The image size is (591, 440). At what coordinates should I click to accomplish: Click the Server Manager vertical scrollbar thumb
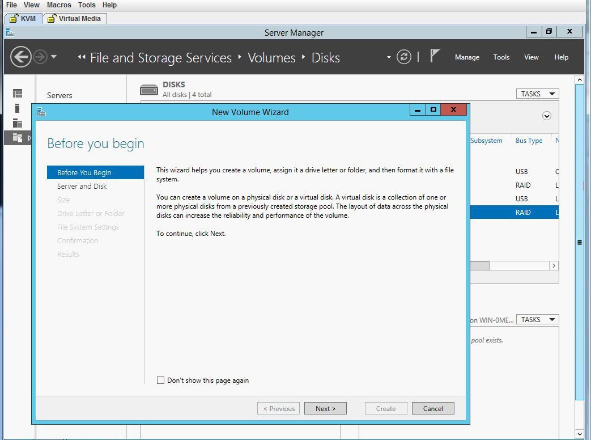(579, 243)
